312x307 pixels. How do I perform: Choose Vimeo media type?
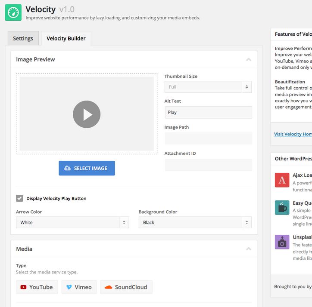pyautogui.click(x=79, y=287)
